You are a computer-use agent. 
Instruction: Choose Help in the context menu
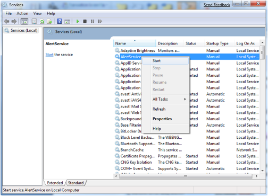pos(165,129)
